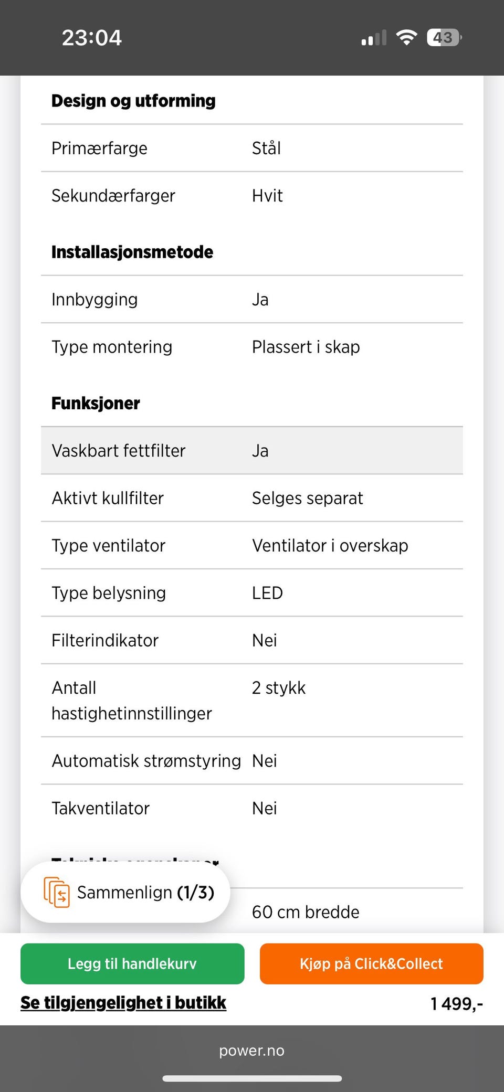Screen dimensions: 504x1092
Task: Tap the Aktivt kullfilter row label
Action: 108,498
